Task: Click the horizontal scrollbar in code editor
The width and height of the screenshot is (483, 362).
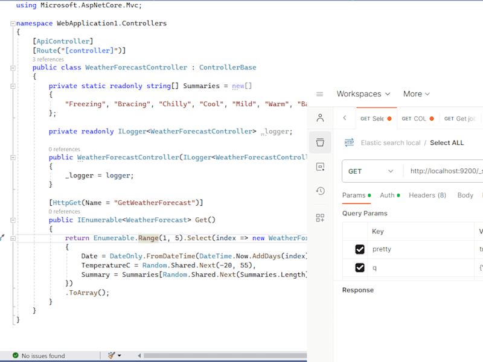Action: [225, 355]
